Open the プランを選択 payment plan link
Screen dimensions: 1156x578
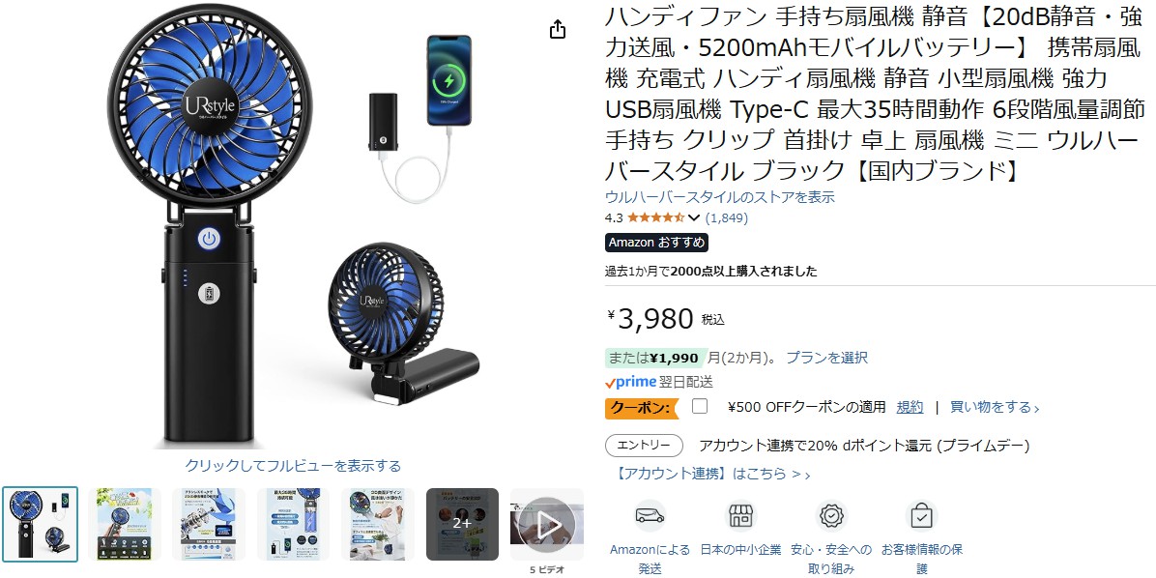(826, 358)
